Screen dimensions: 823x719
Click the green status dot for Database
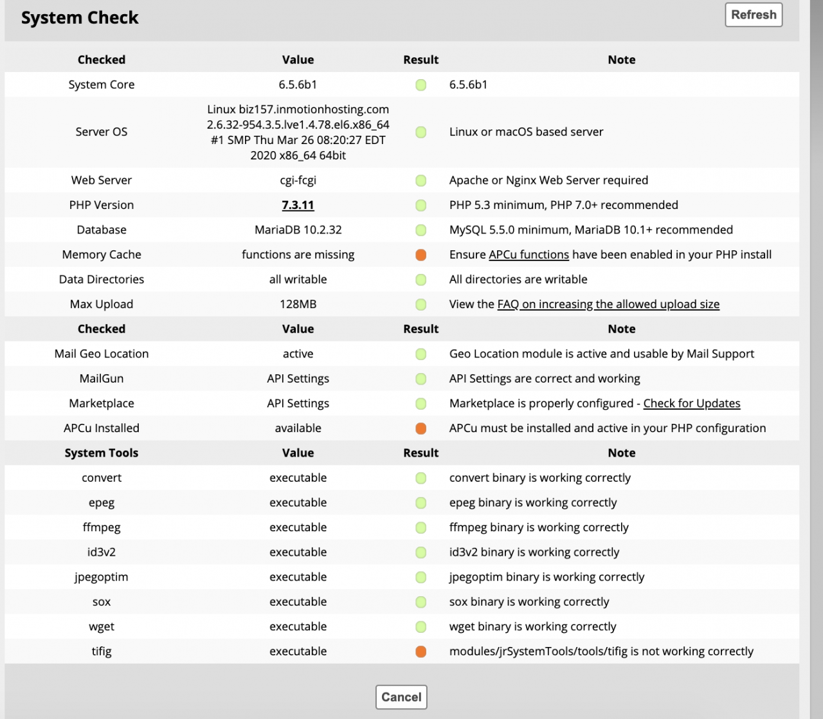point(421,230)
